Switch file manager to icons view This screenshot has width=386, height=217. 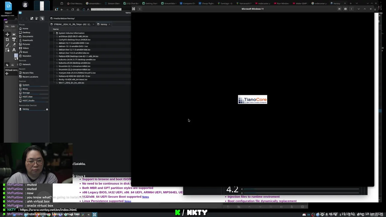pyautogui.click(x=32, y=18)
